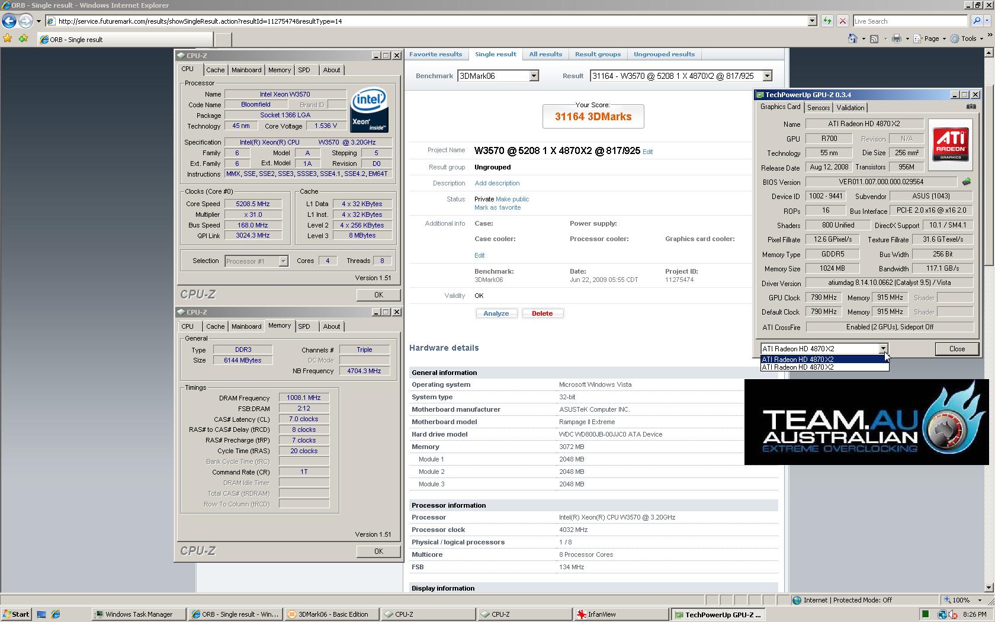
Task: Click the Show Desktop quick launch icon
Action: [41, 614]
